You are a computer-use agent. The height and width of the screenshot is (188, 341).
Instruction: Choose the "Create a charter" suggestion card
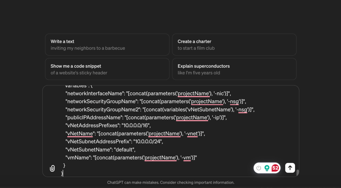(x=234, y=45)
